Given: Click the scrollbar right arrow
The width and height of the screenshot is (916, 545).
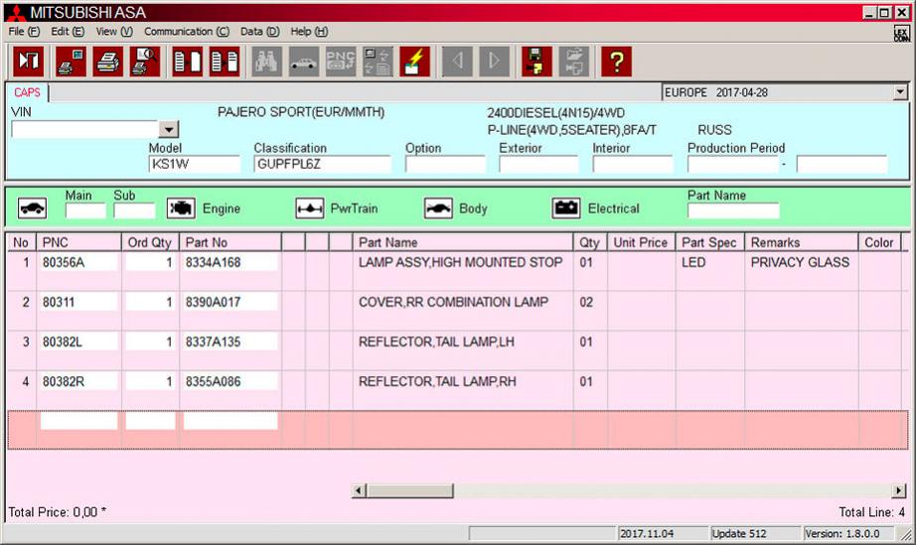Looking at the screenshot, I should [x=899, y=490].
